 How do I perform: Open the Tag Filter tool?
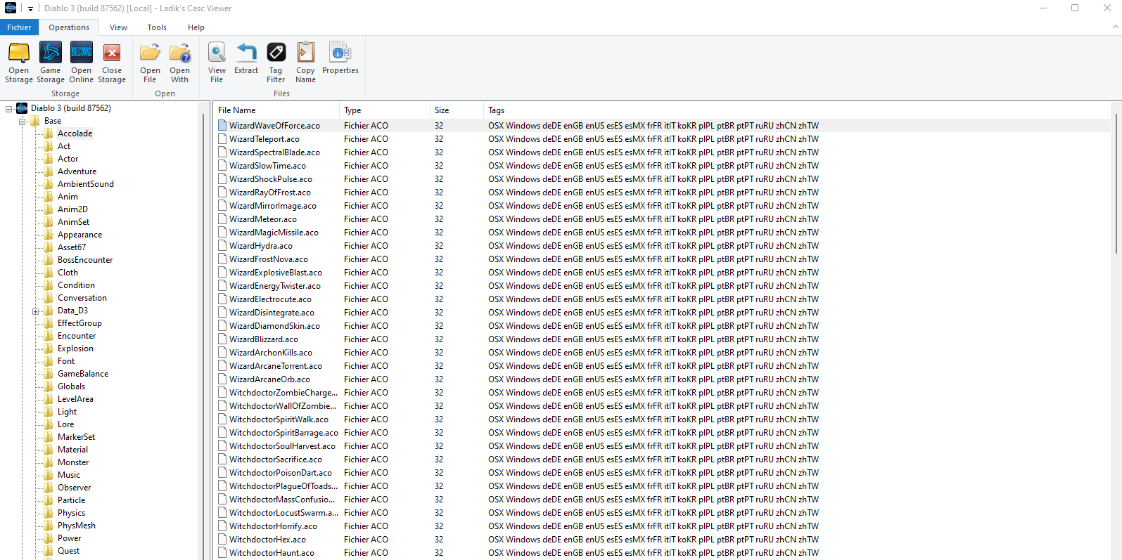276,62
